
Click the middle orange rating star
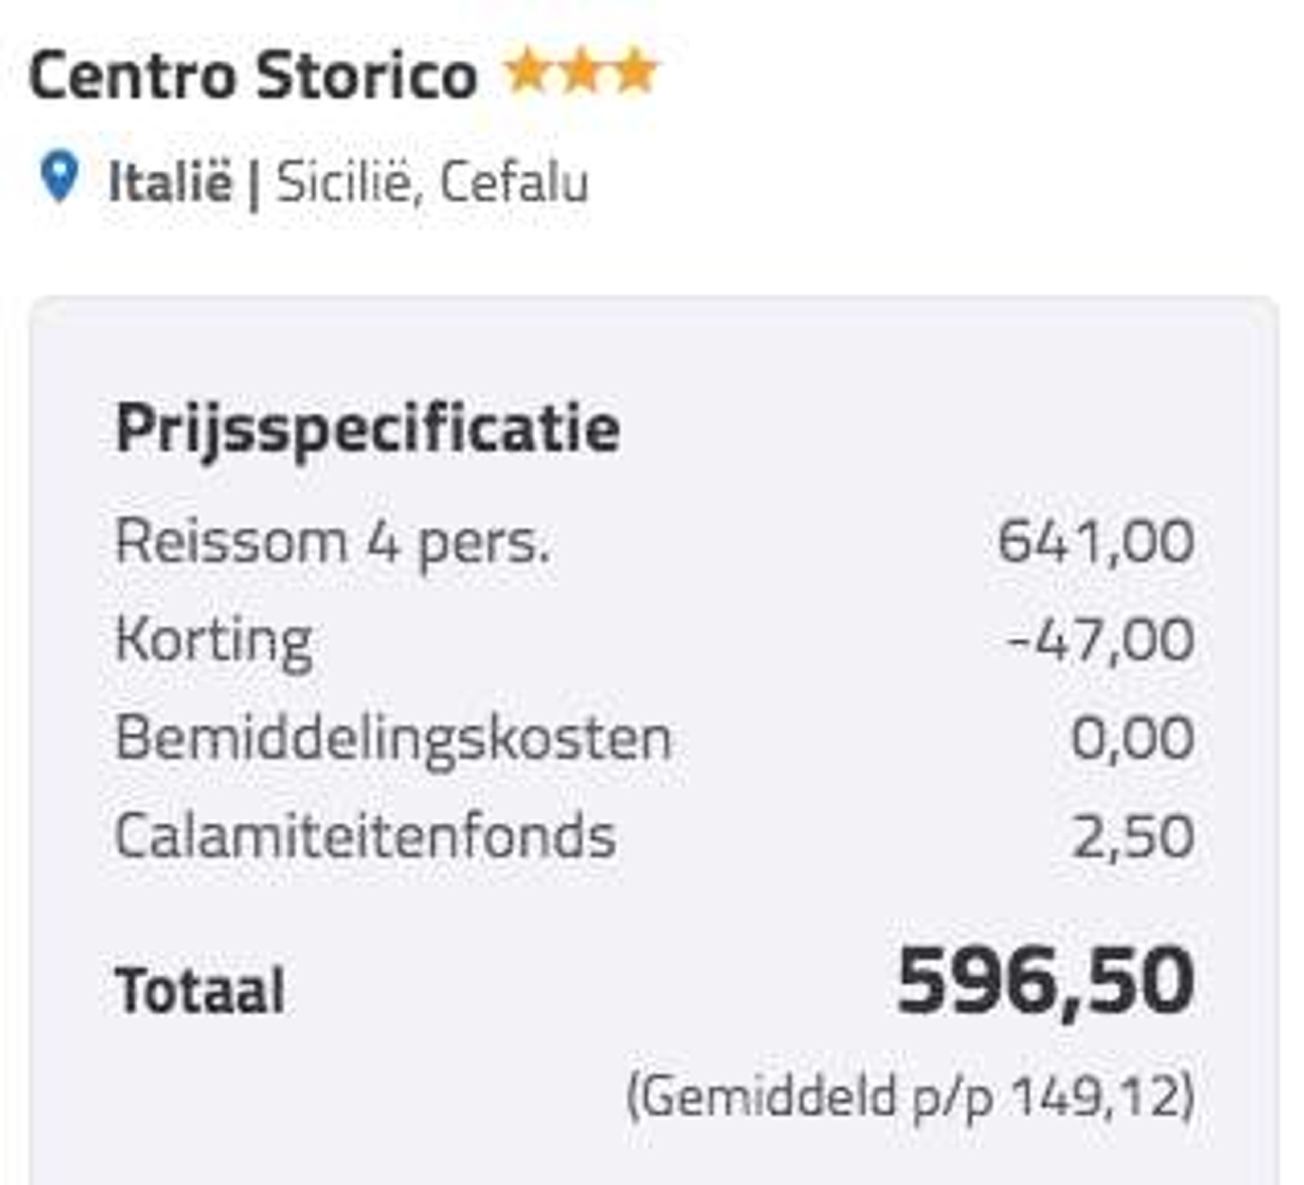(581, 71)
